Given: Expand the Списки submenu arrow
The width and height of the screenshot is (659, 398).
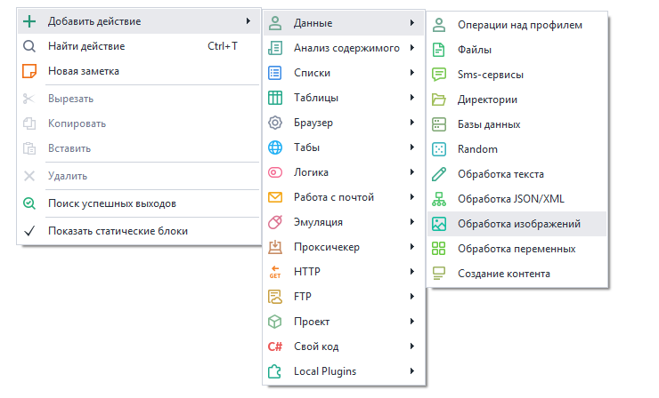Looking at the screenshot, I should pos(411,73).
